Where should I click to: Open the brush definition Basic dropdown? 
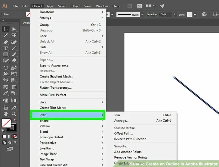(142, 14)
